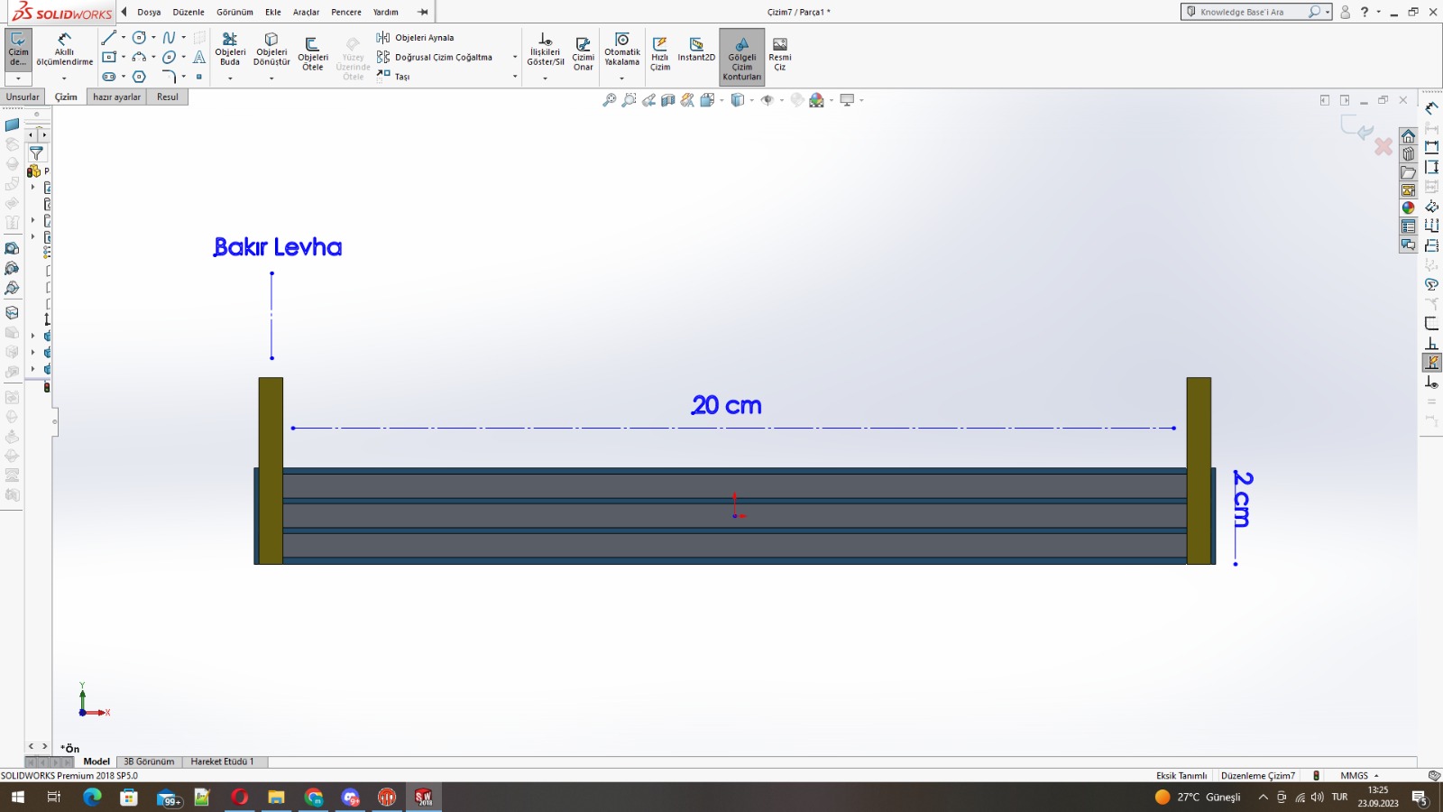Open SOLIDWORKS Resources home pane icon
The width and height of the screenshot is (1443, 812).
(1408, 136)
